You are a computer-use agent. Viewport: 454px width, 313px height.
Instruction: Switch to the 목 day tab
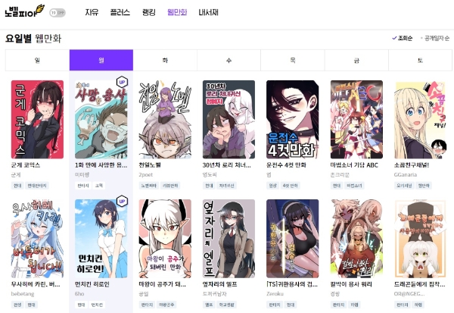293,60
